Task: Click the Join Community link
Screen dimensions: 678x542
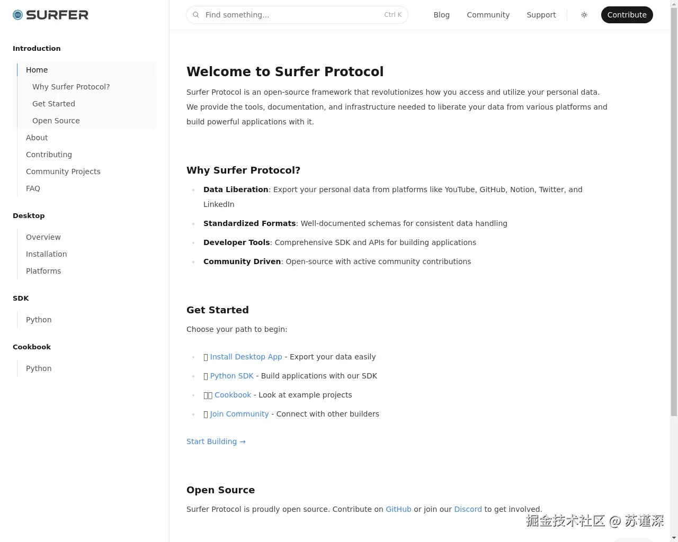Action: tap(239, 414)
